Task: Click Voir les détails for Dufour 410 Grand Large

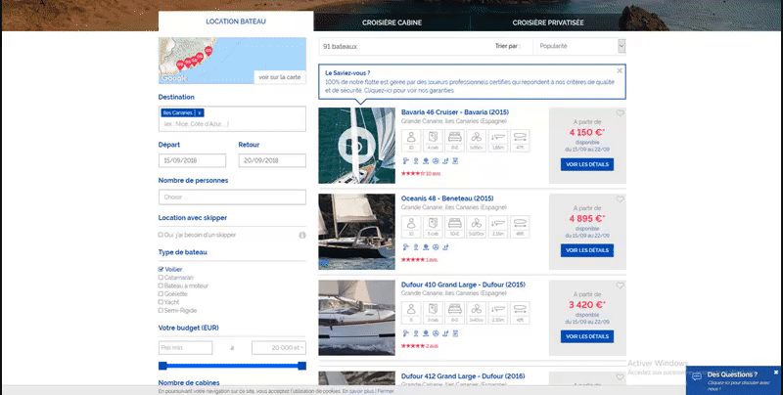Action: (x=586, y=336)
